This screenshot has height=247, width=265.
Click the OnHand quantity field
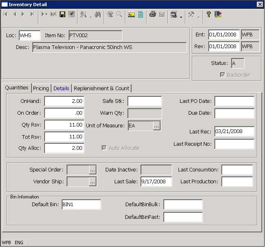tap(64, 101)
